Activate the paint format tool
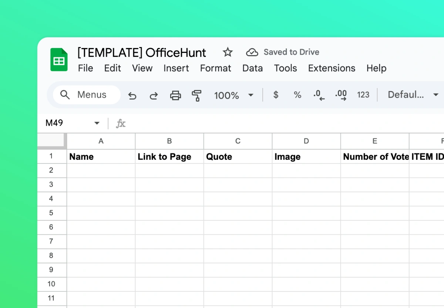 coord(196,95)
